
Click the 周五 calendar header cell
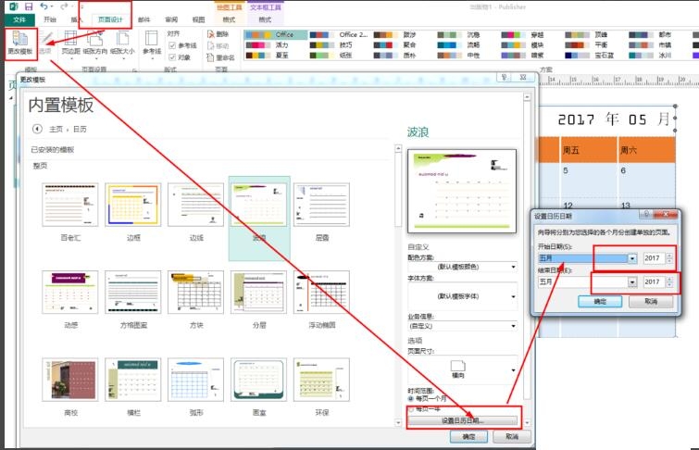click(x=588, y=150)
